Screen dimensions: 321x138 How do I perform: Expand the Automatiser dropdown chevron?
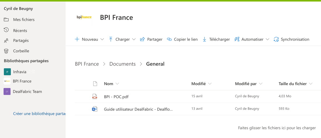tap(267, 40)
